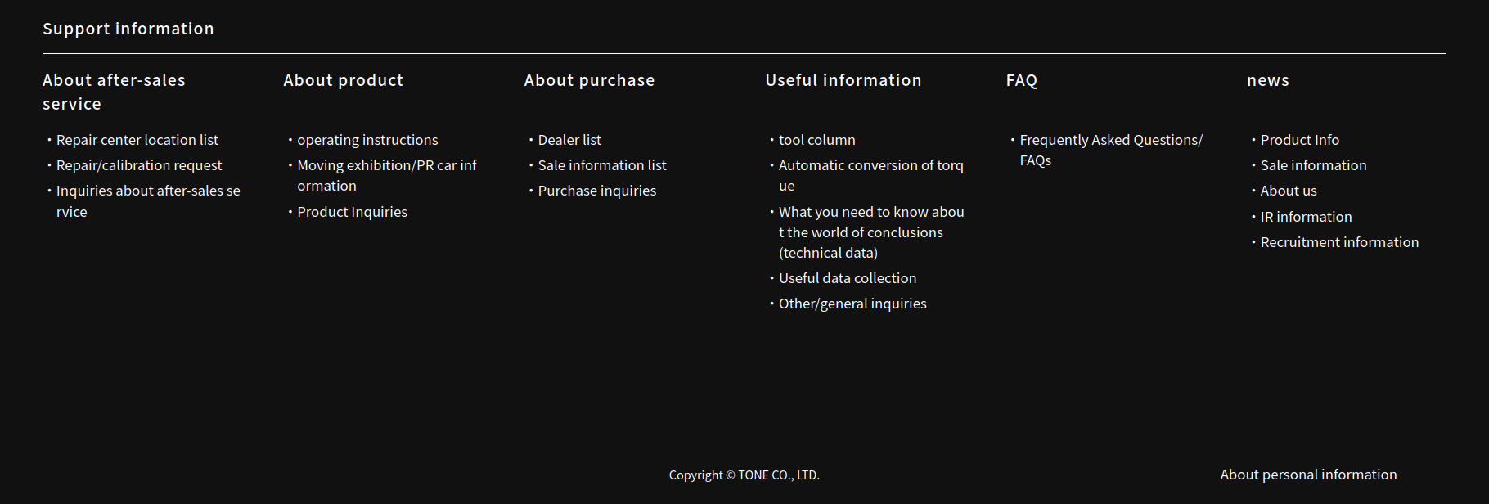Open About personal information link
This screenshot has height=504, width=1489.
pos(1307,475)
